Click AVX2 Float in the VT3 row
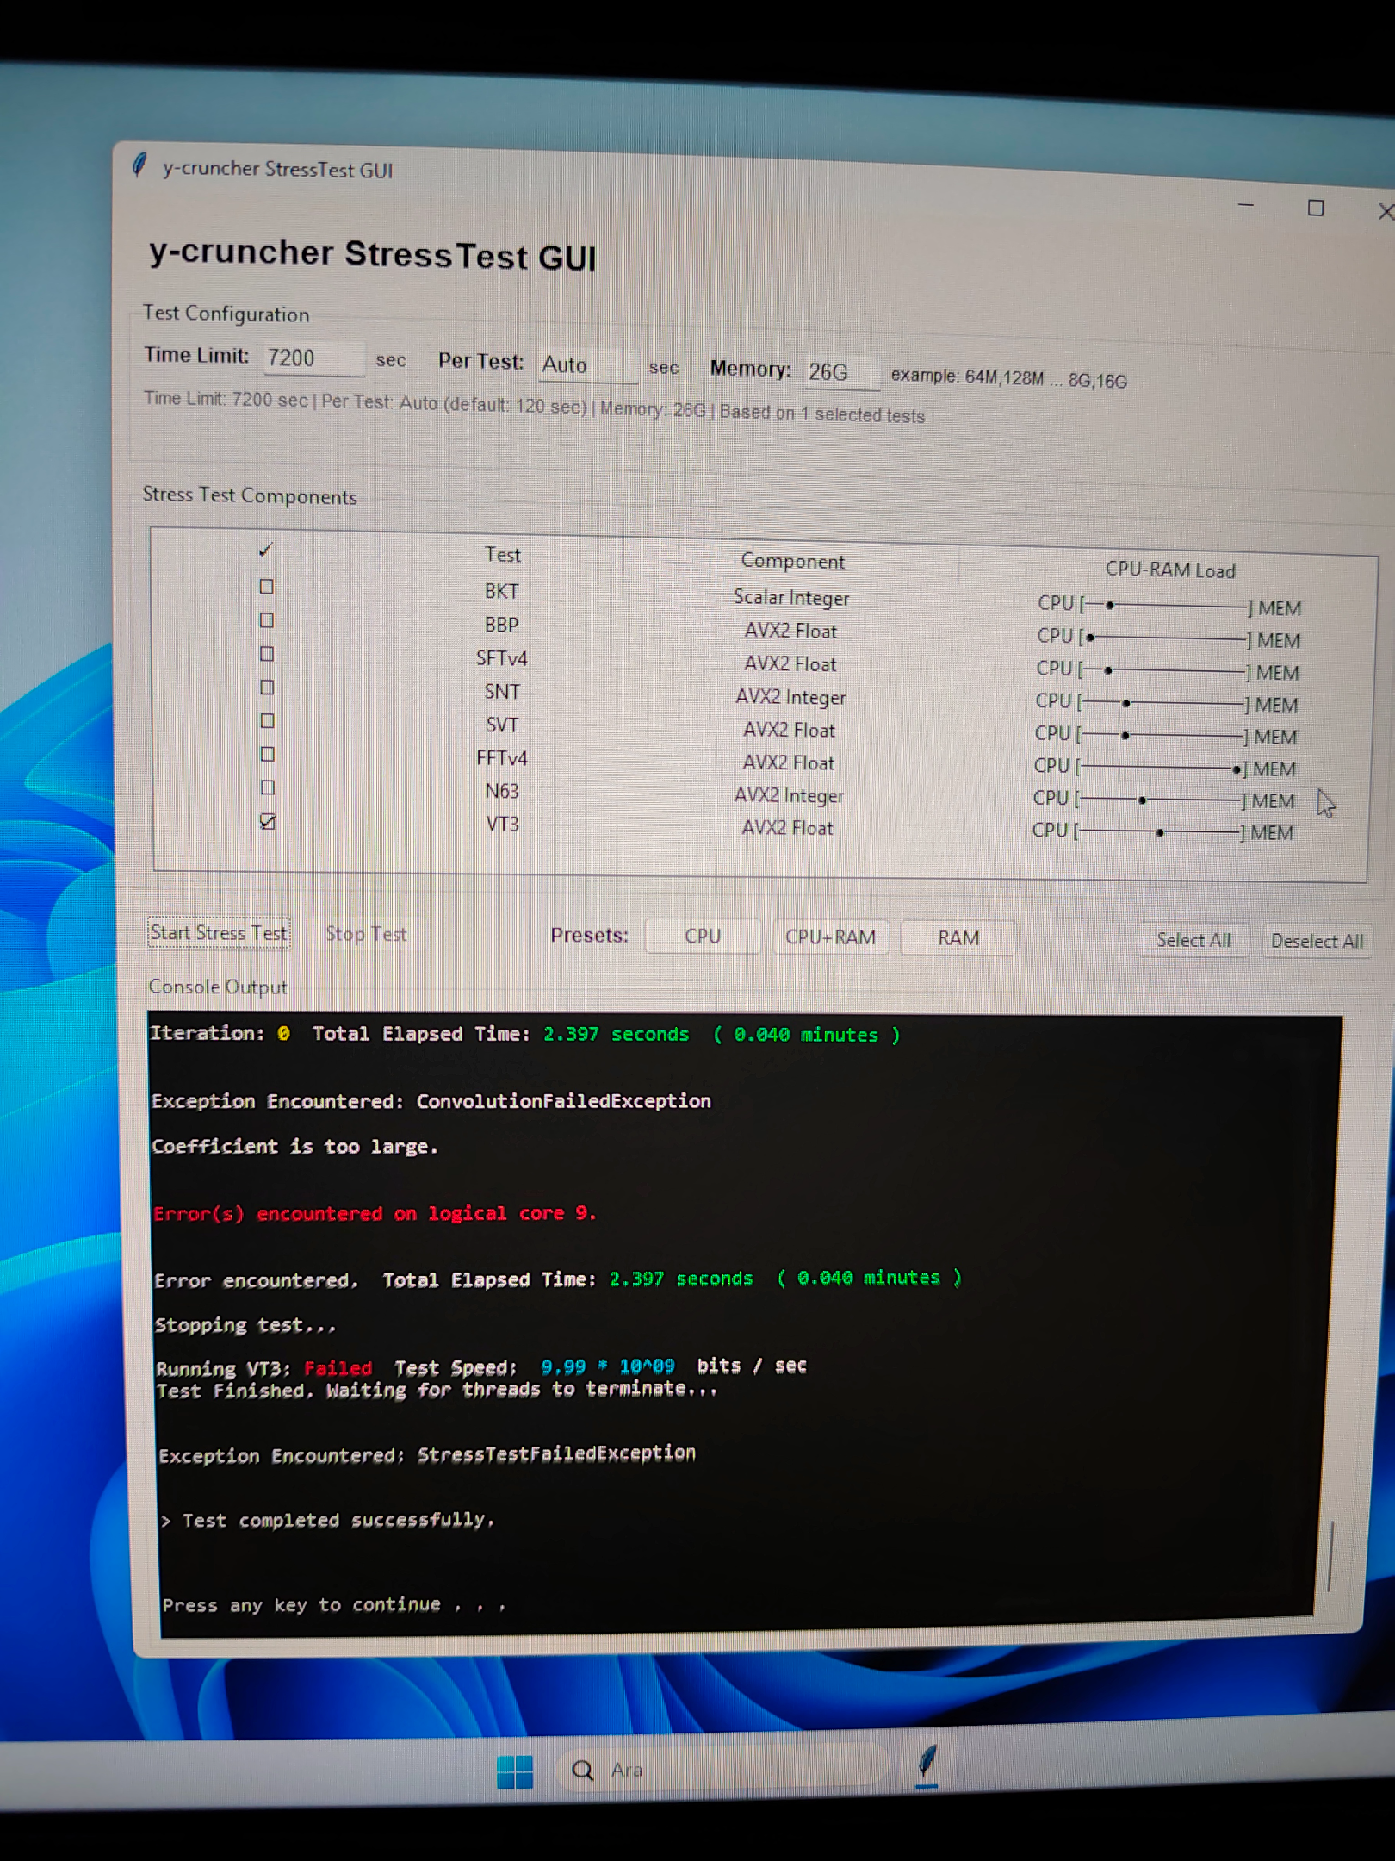The height and width of the screenshot is (1861, 1395). (787, 828)
